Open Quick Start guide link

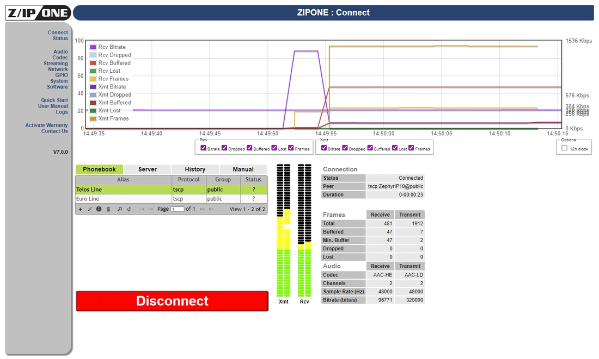click(54, 100)
